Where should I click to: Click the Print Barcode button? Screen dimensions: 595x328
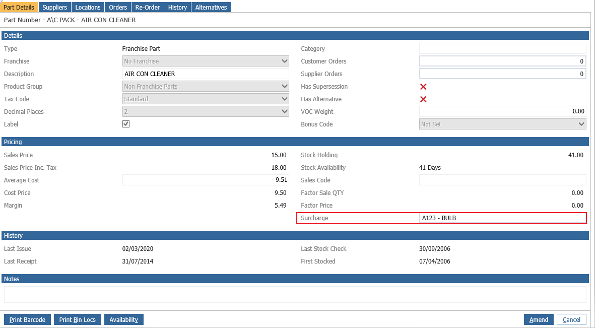tap(27, 319)
